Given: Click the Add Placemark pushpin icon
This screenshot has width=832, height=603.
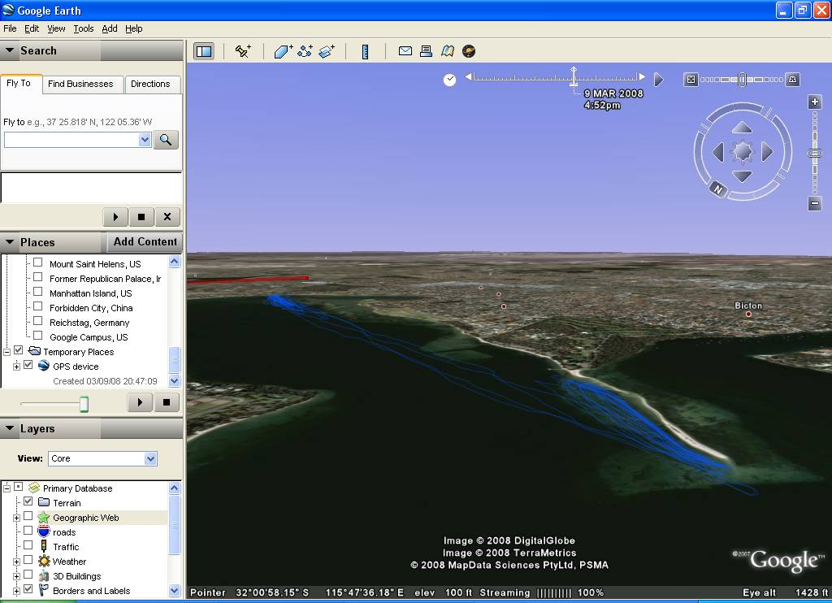Looking at the screenshot, I should pos(243,51).
